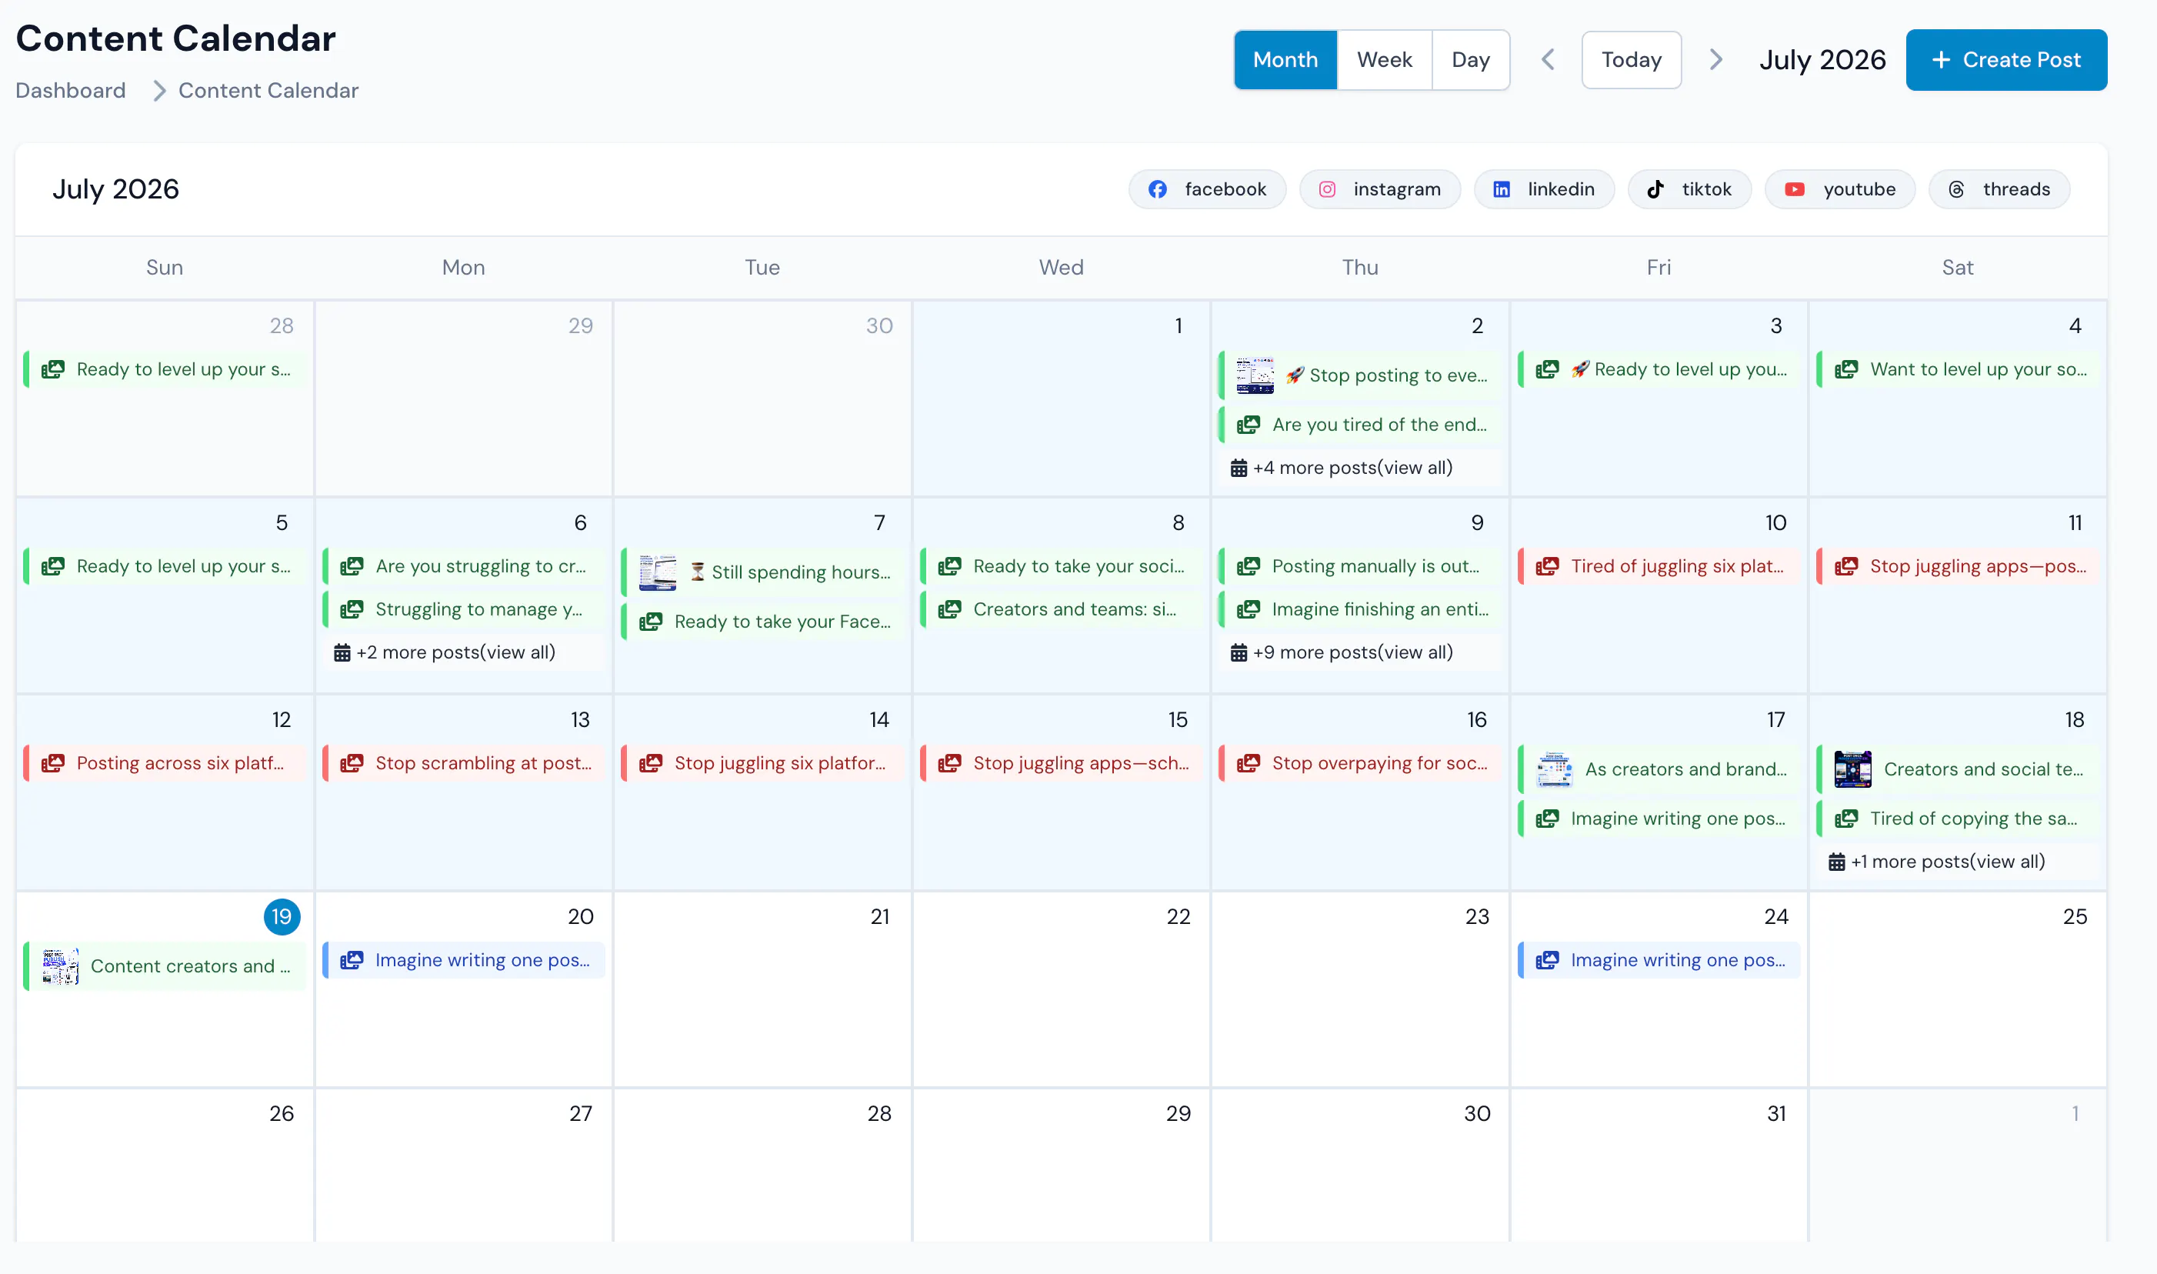This screenshot has height=1274, width=2157.
Task: Click thumbnail of 'Still spending hours...' post
Action: point(657,572)
